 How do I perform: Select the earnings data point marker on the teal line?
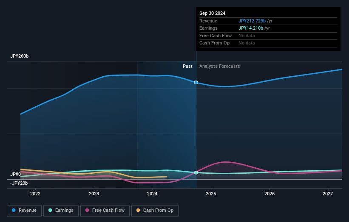pos(196,172)
